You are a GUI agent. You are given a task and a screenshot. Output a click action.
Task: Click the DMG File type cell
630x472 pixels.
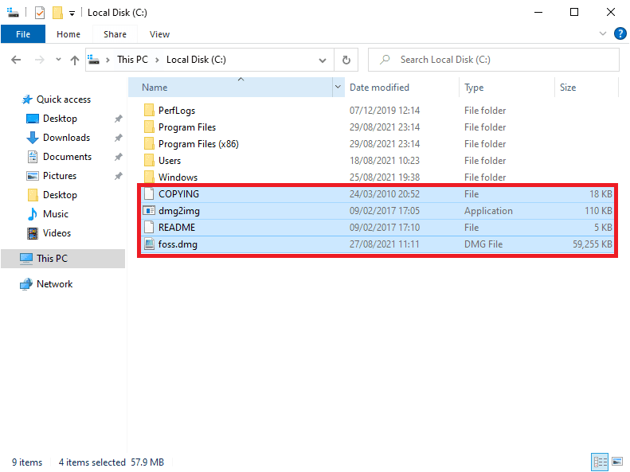click(x=483, y=244)
